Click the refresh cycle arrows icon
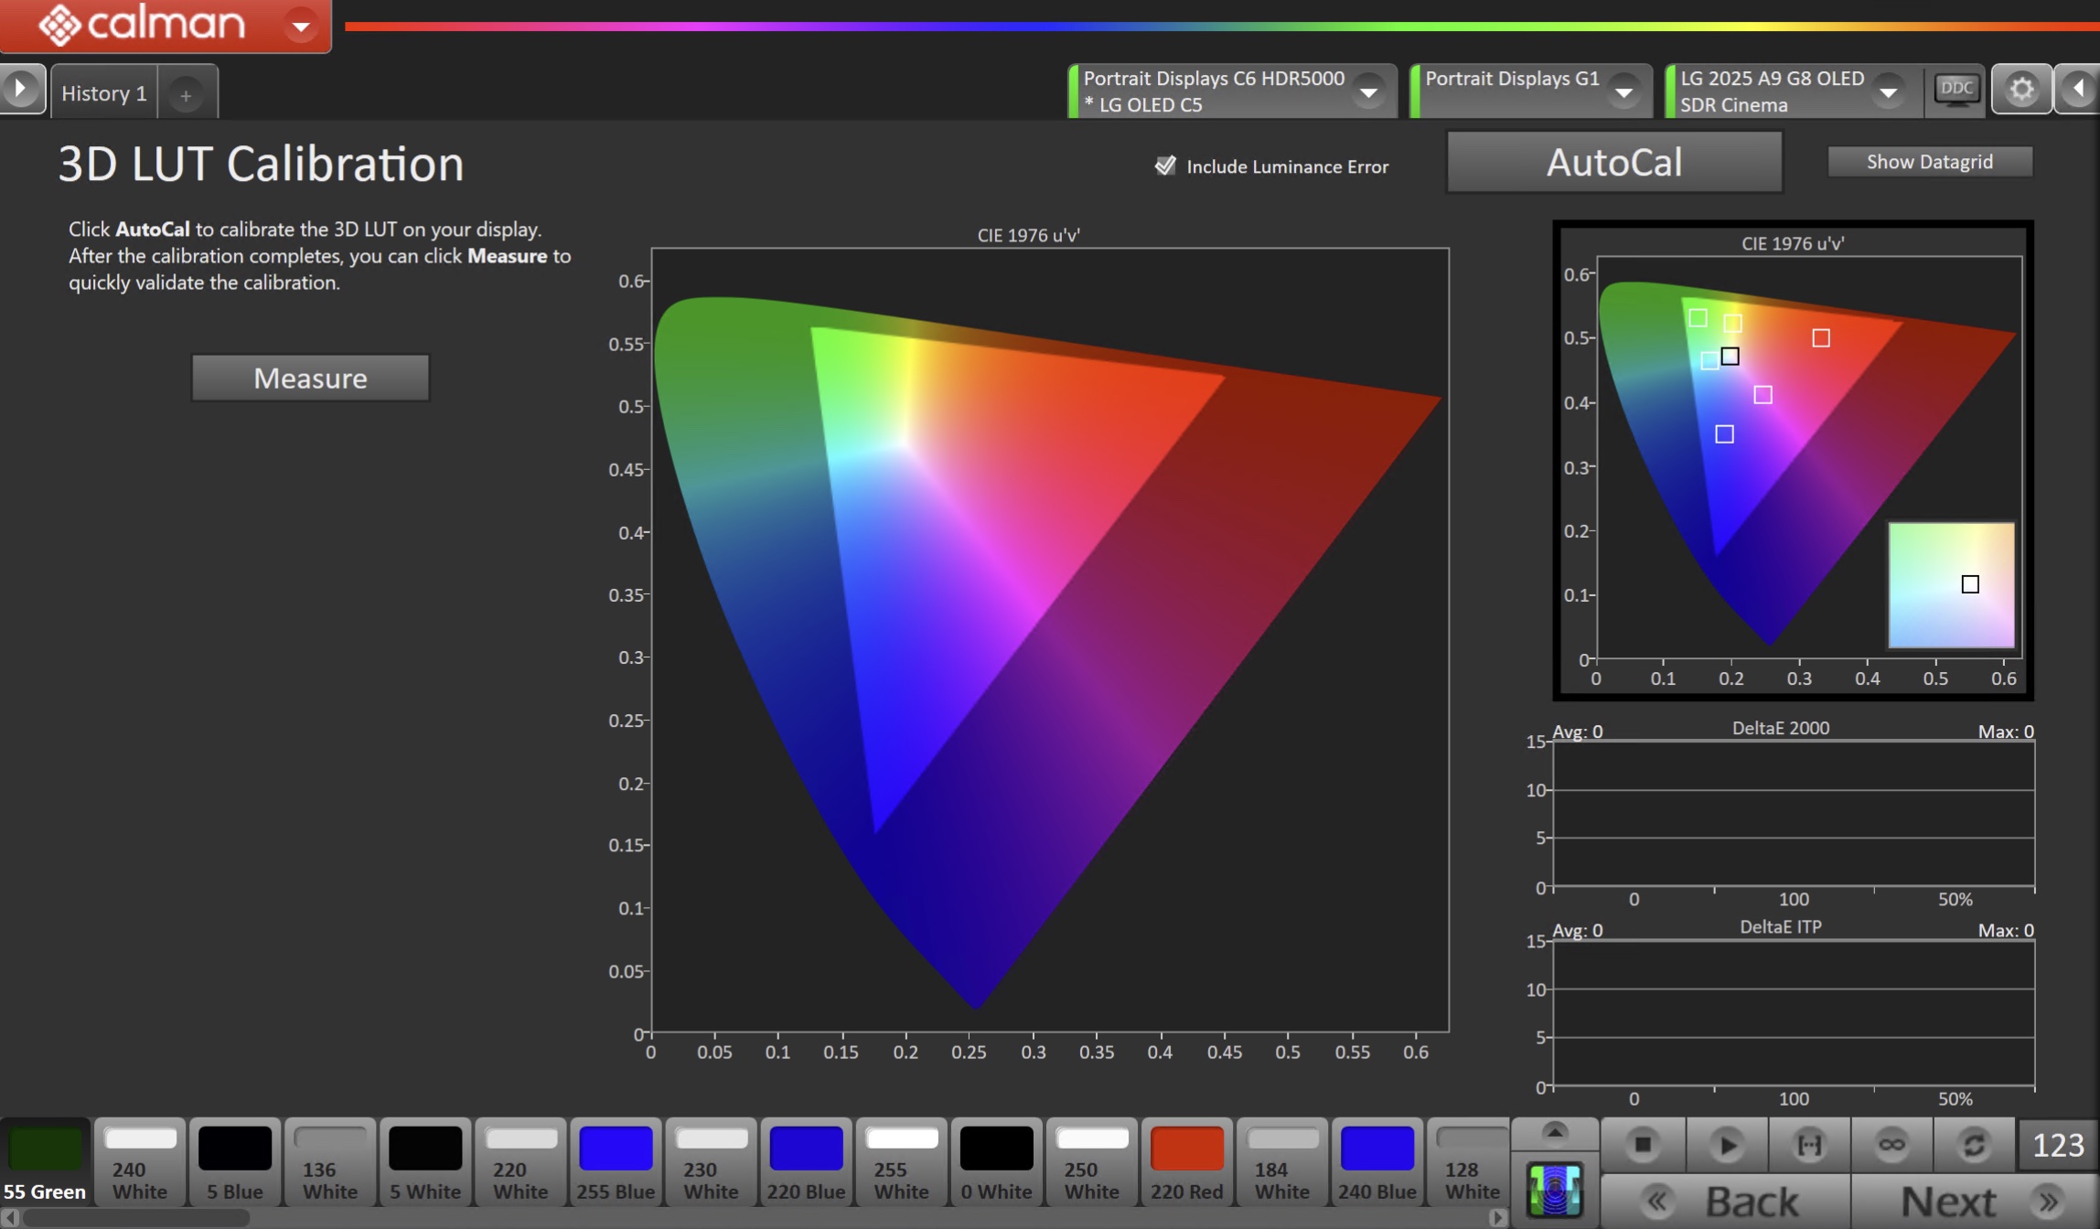Image resolution: width=2100 pixels, height=1229 pixels. point(1974,1145)
